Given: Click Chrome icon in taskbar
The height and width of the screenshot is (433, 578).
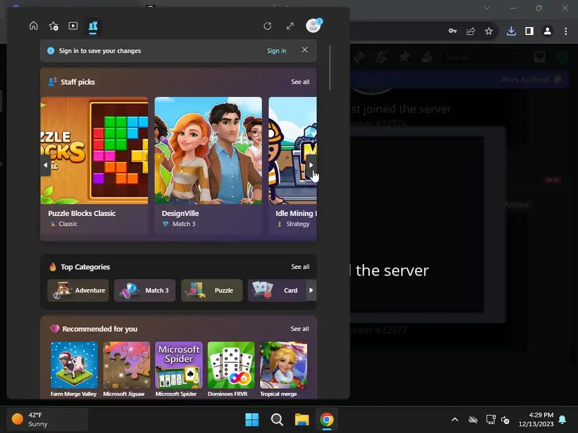Looking at the screenshot, I should pyautogui.click(x=327, y=419).
